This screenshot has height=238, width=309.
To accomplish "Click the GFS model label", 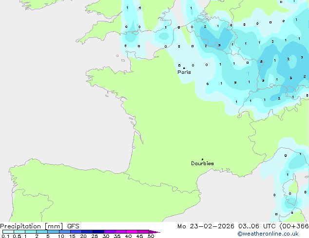I will pyautogui.click(x=73, y=226).
